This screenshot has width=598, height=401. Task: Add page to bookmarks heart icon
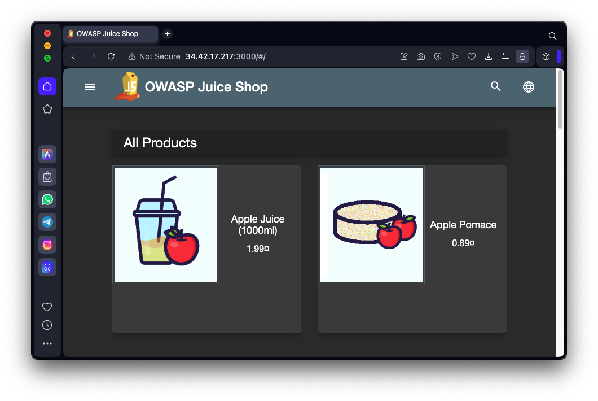point(472,56)
